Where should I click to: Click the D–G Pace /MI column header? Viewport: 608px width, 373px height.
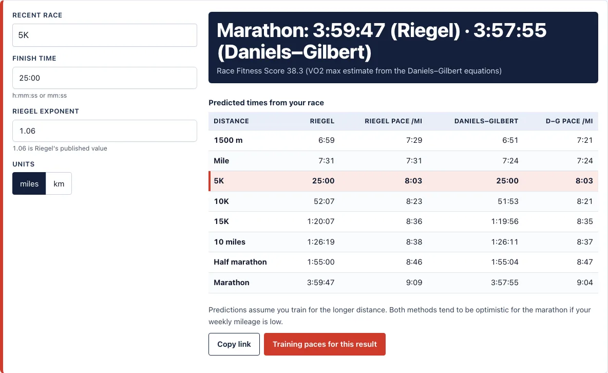569,121
